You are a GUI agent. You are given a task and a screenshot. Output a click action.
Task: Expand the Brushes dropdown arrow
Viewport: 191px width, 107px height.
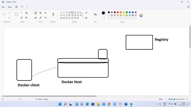53,18
